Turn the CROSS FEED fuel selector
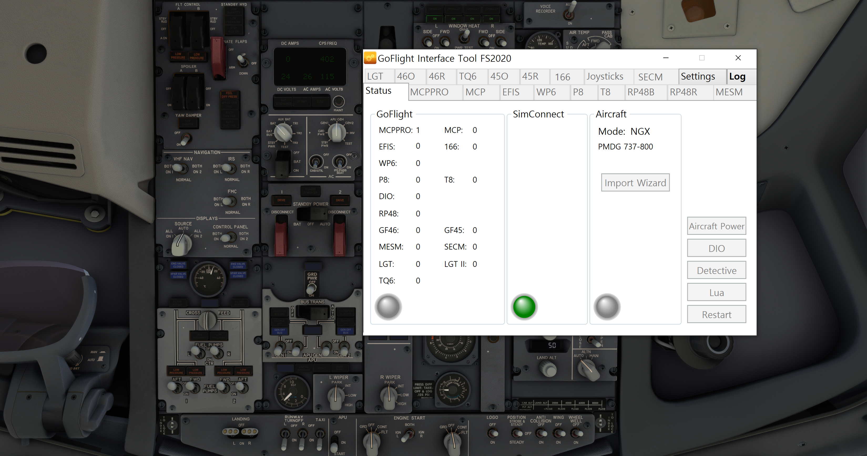Viewport: 867px width, 456px height. (208, 320)
